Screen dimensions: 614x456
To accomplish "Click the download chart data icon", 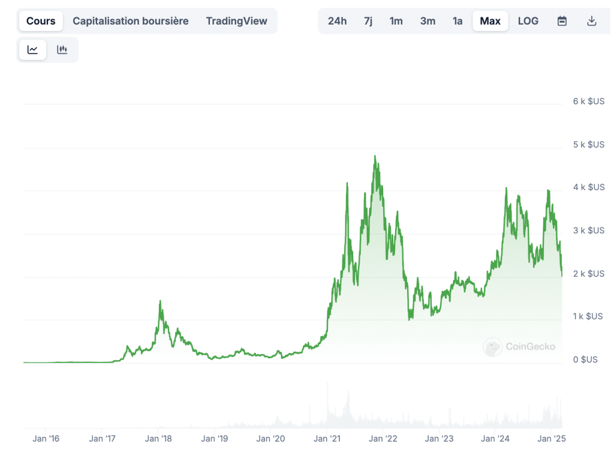I will pos(592,21).
